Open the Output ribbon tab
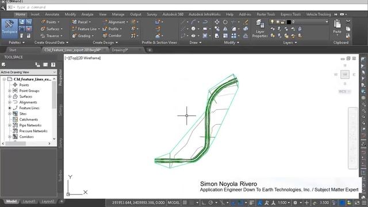This screenshot has height=207, width=368. (136, 14)
